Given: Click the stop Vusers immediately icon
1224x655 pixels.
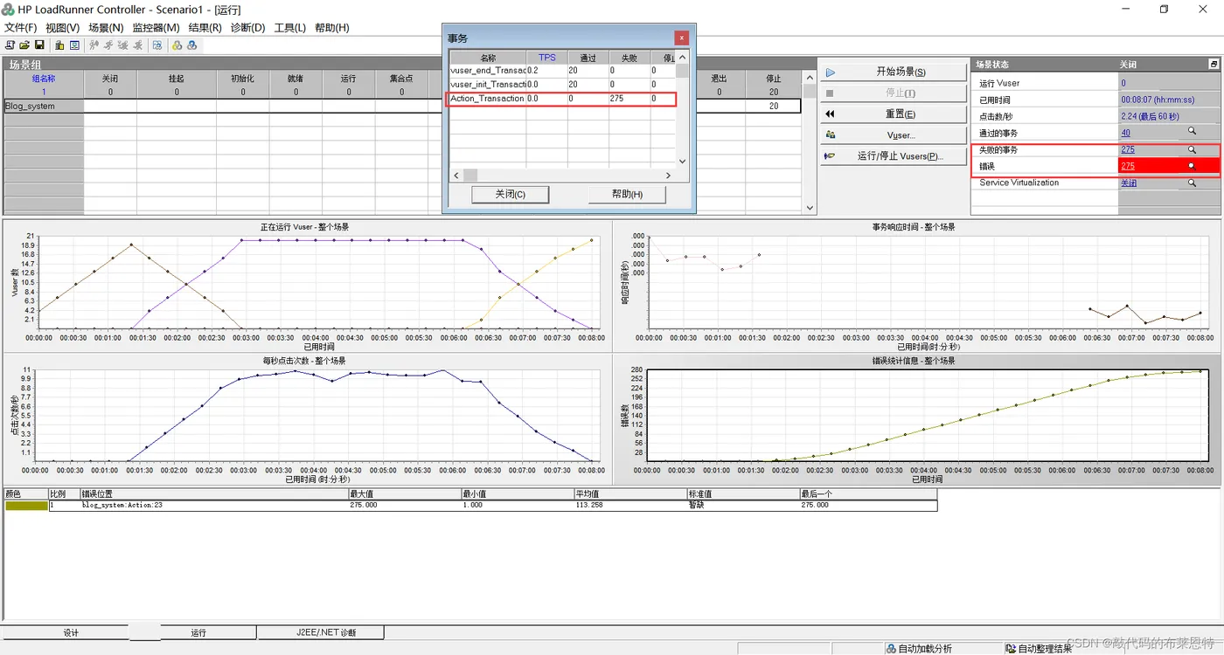Looking at the screenshot, I should point(137,45).
